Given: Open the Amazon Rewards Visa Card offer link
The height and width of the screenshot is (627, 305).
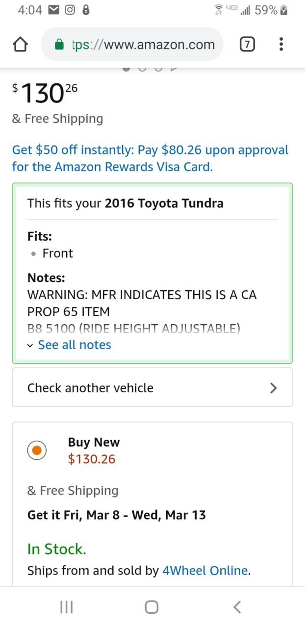Looking at the screenshot, I should (x=150, y=158).
